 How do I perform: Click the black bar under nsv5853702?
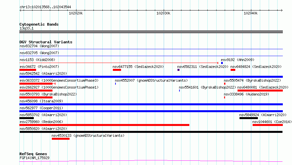tap(27, 118)
